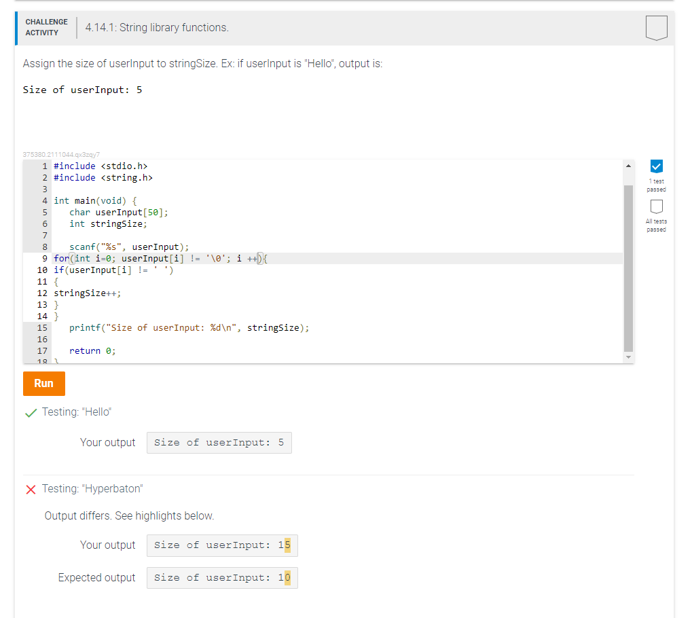
Task: Click the Testing: "Hyperbaton" label
Action: pyautogui.click(x=92, y=489)
